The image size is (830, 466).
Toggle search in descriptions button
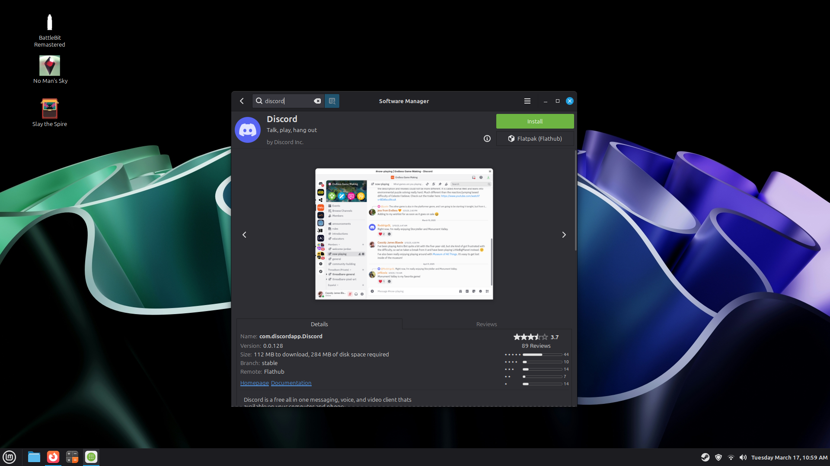[x=332, y=101]
